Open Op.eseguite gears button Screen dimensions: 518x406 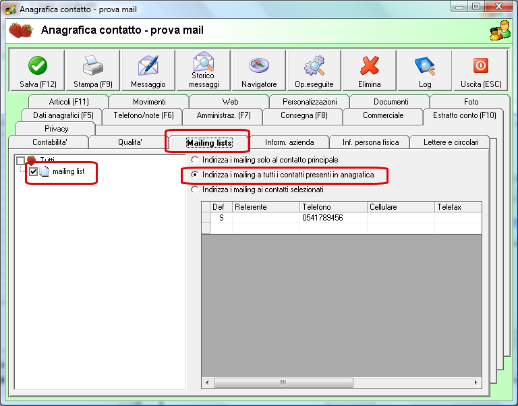coord(314,70)
